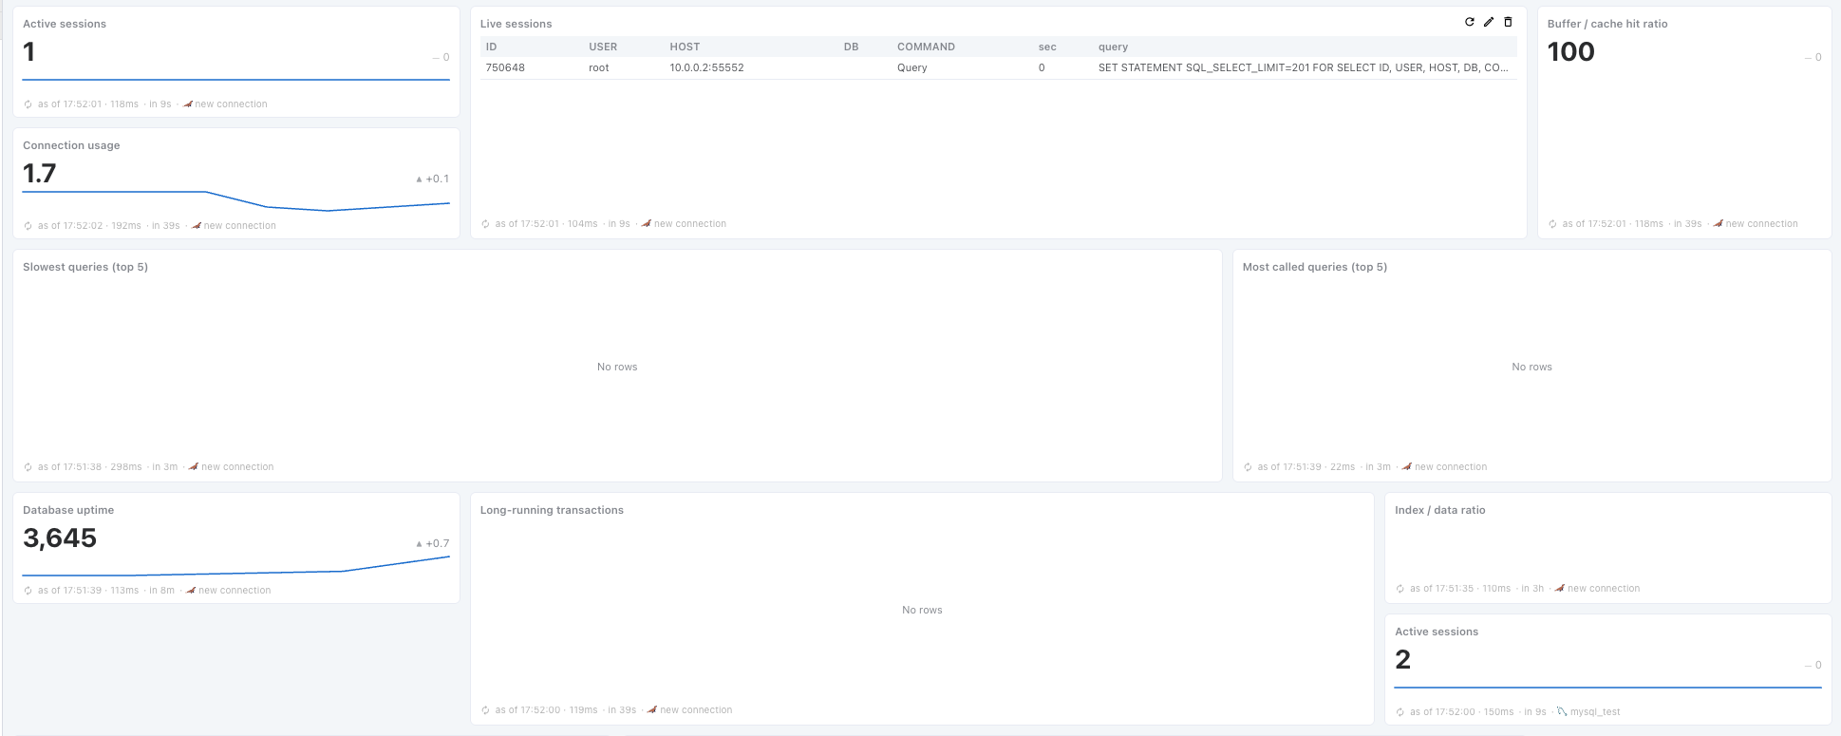Click refresh icon in Long-running transactions footer

pos(486,710)
